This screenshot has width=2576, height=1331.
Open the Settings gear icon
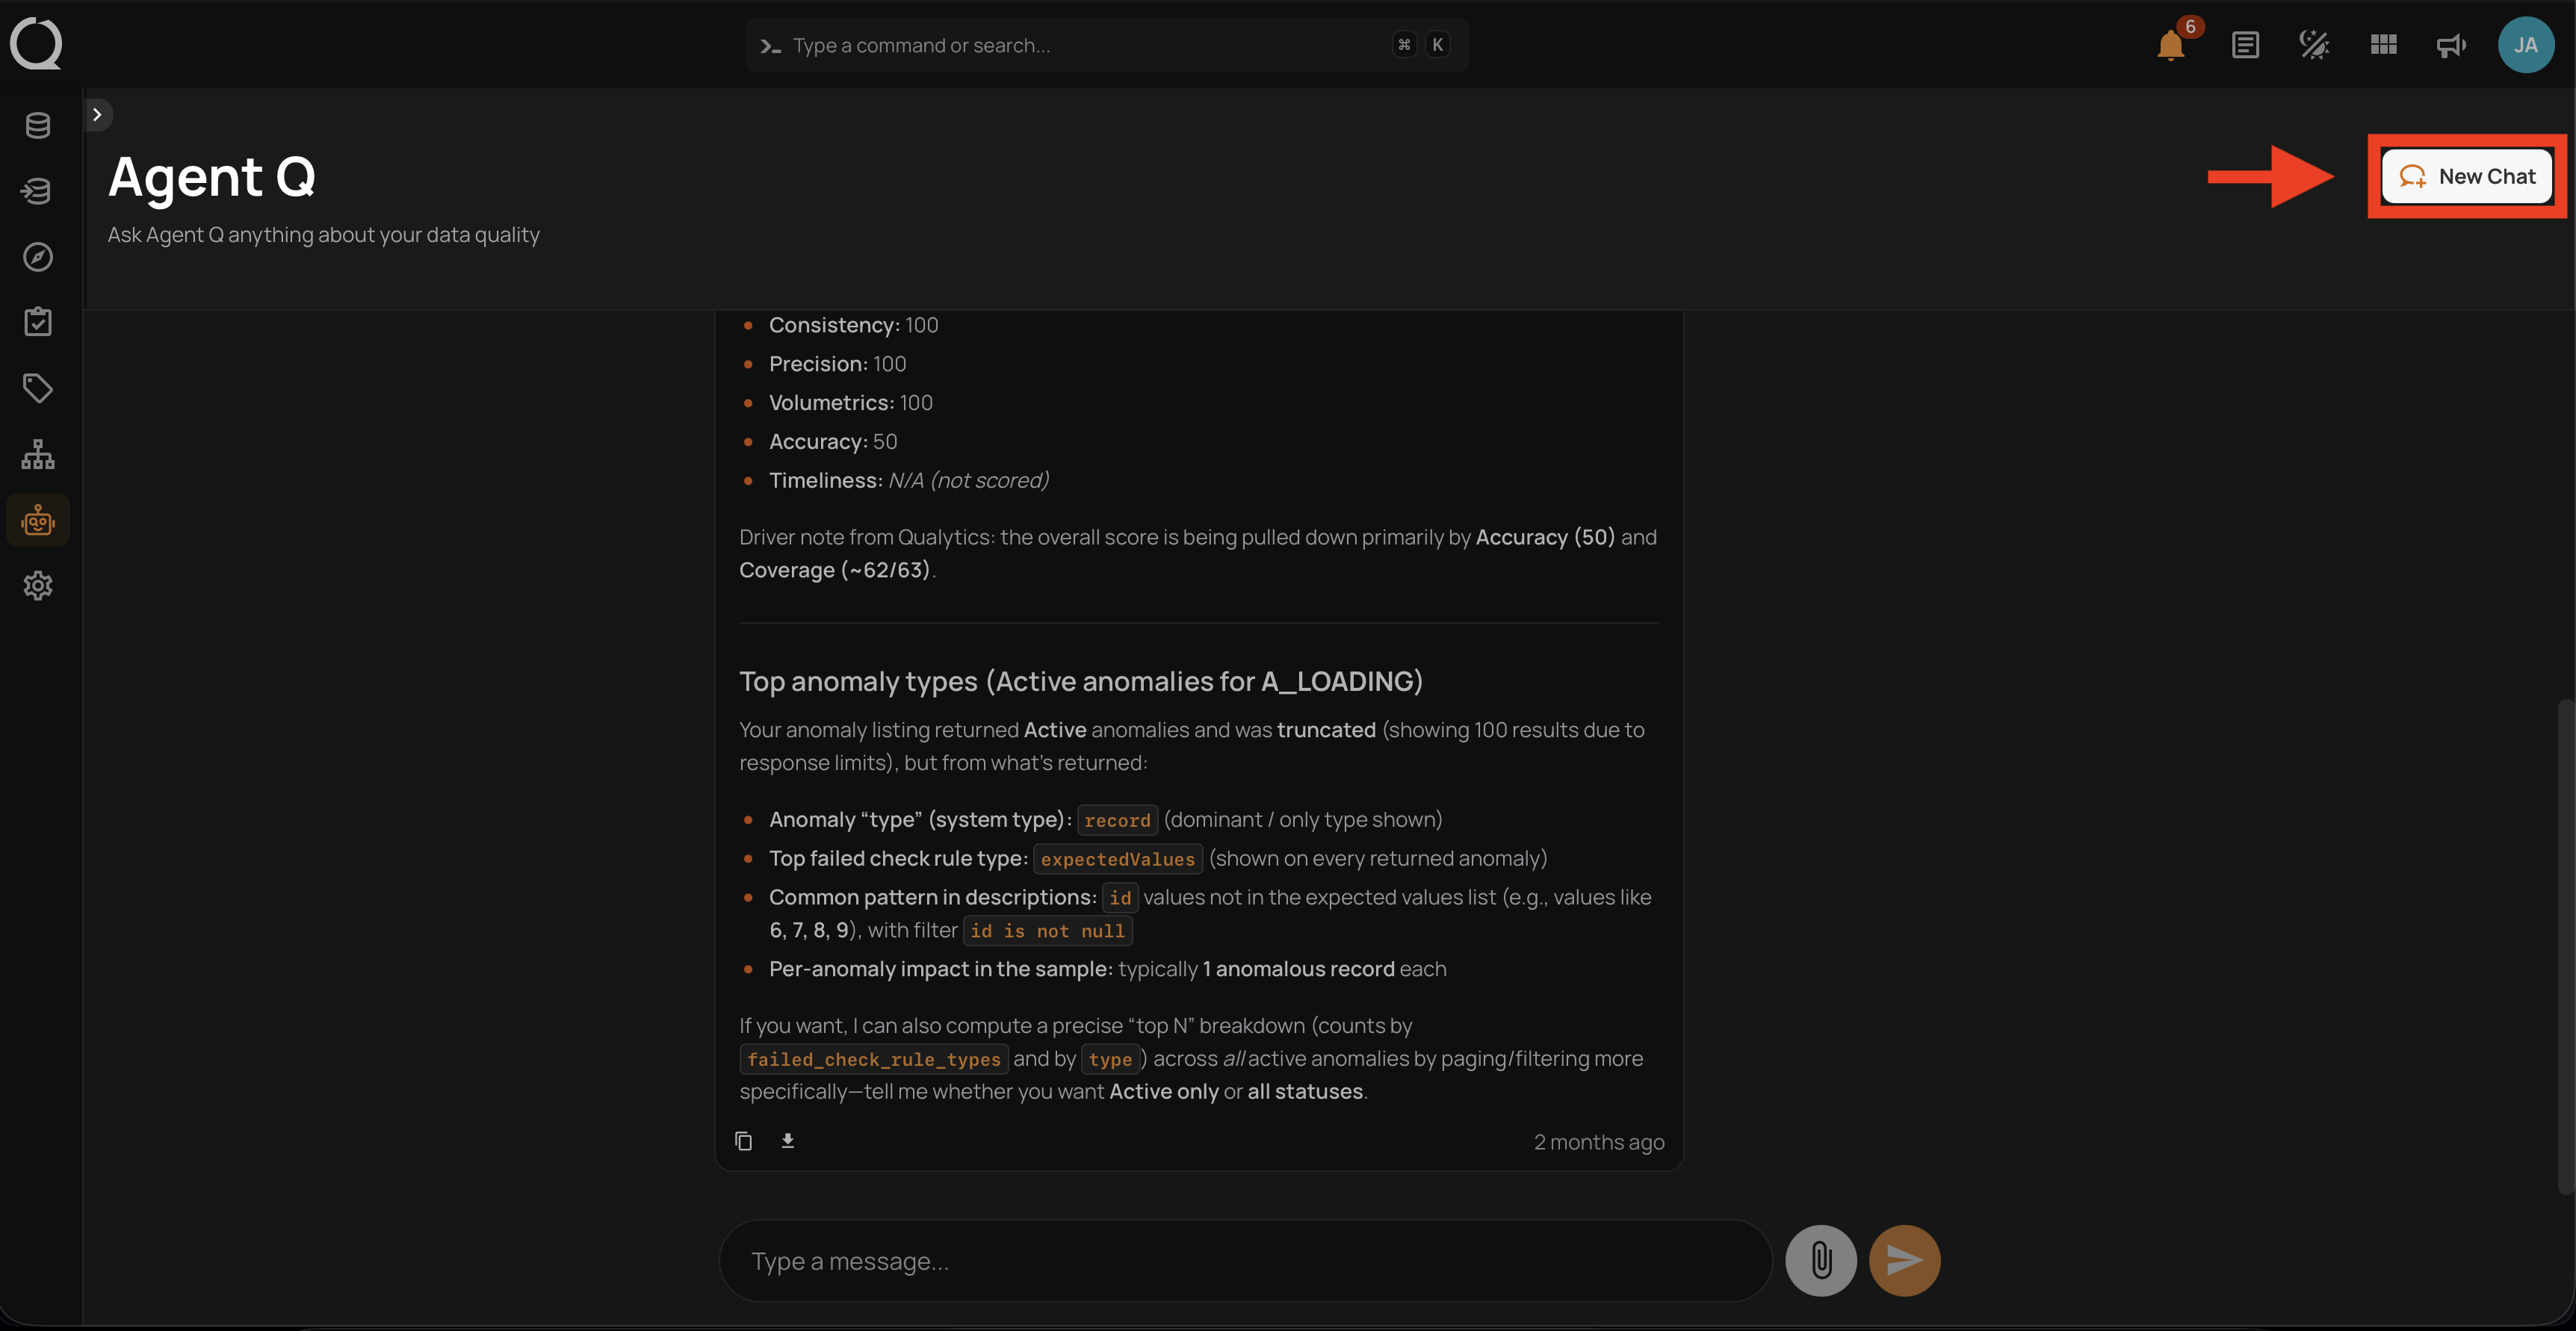click(38, 586)
